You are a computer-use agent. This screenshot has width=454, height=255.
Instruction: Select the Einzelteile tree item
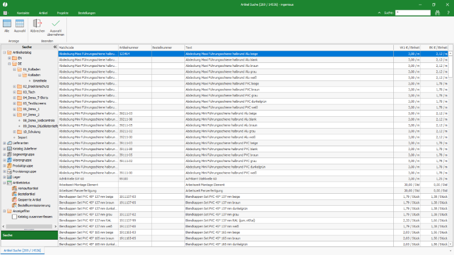[40, 80]
